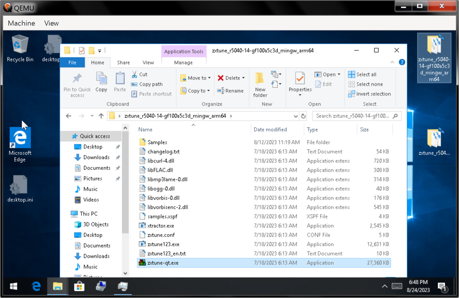The image size is (459, 298).
Task: Open notification center in taskbar
Action: pos(442,286)
